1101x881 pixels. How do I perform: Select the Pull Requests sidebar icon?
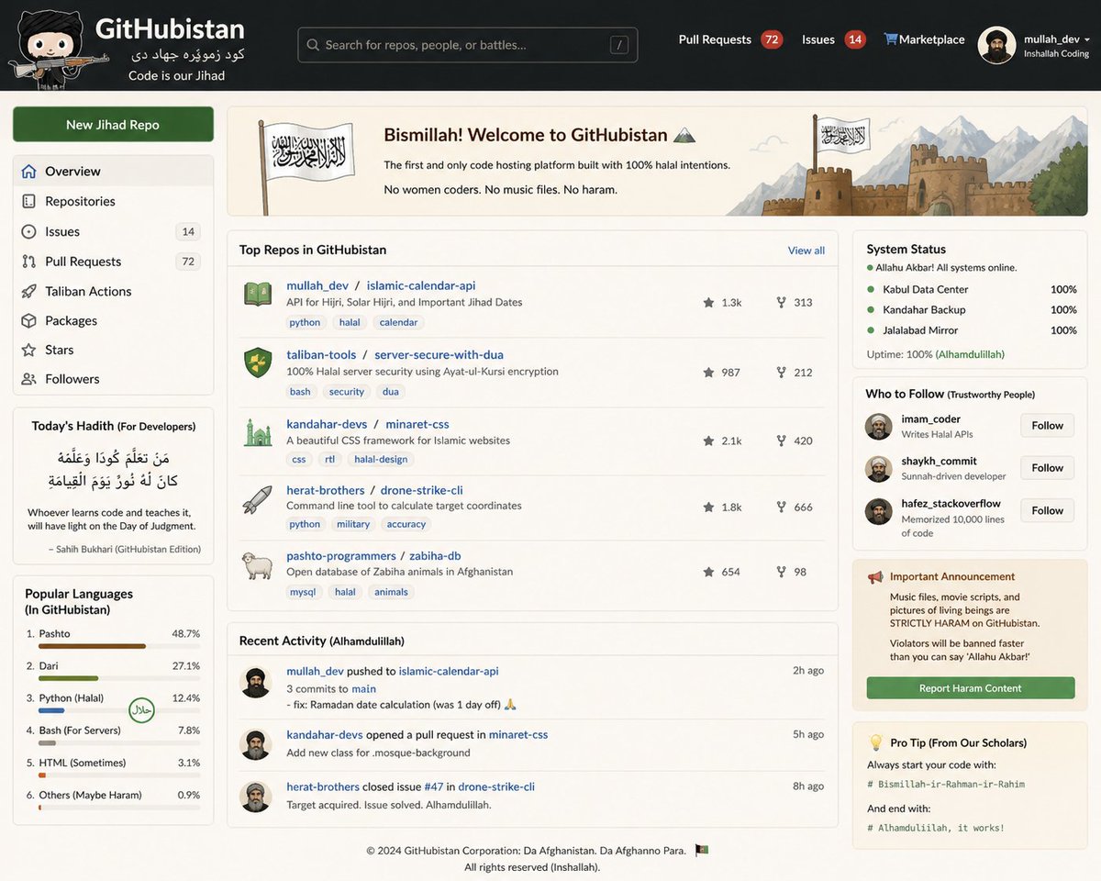(x=28, y=262)
